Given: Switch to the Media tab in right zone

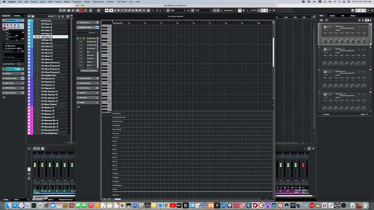Looking at the screenshot, I should pos(332,16).
